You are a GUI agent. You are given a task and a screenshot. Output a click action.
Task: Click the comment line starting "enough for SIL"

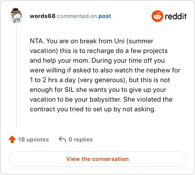(x=98, y=90)
